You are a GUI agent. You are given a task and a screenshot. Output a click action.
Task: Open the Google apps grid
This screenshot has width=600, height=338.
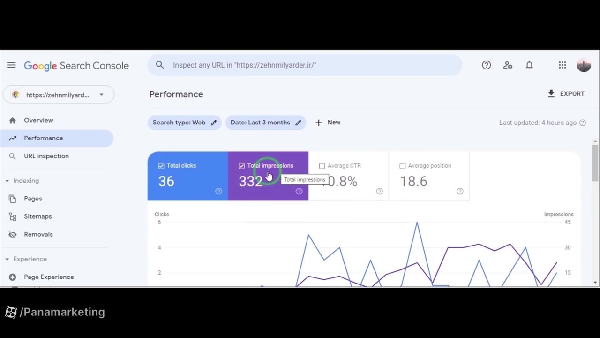coord(562,65)
